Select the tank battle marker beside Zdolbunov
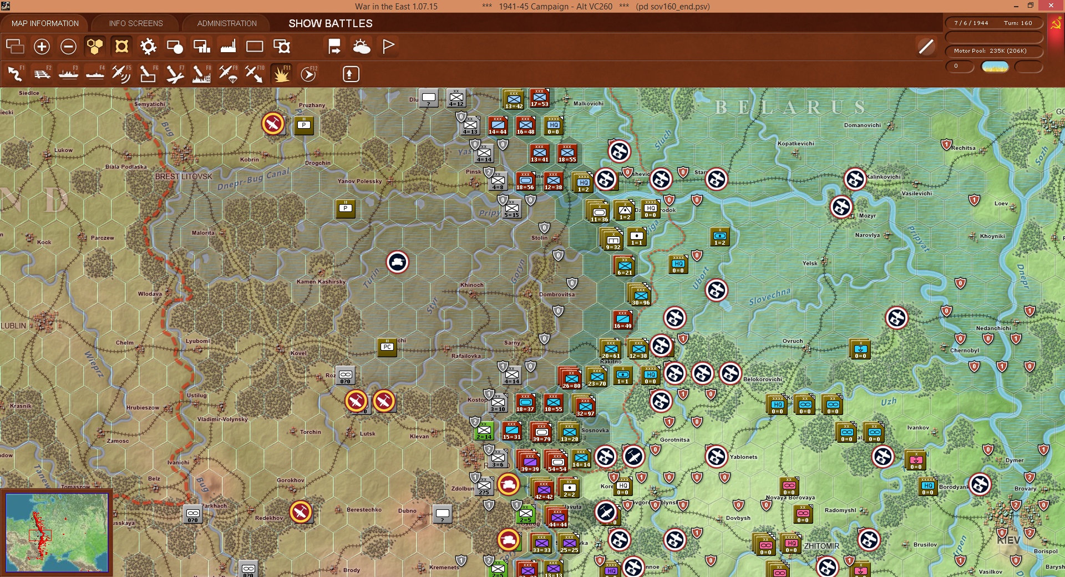The image size is (1065, 577). tap(508, 484)
